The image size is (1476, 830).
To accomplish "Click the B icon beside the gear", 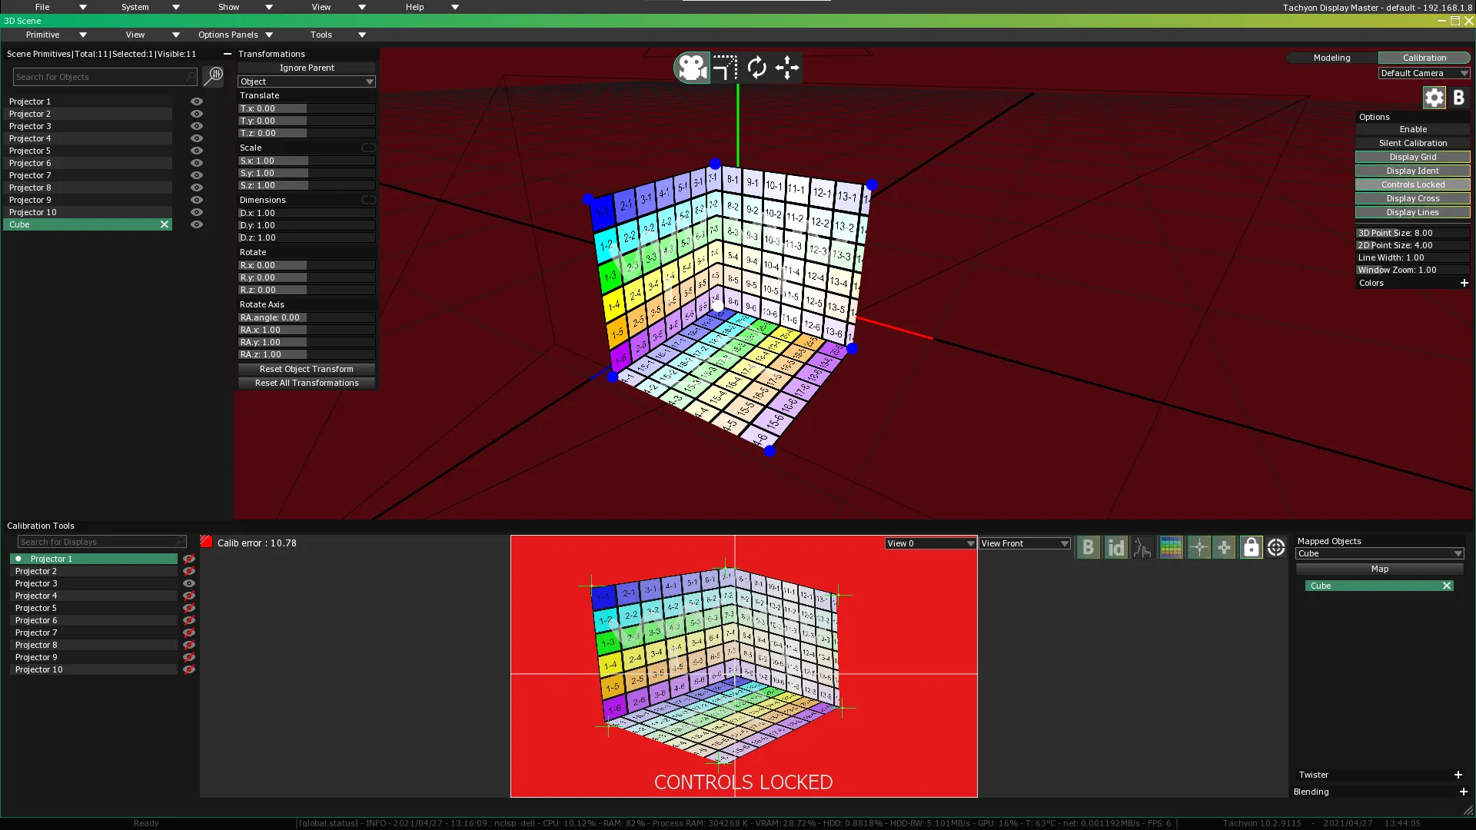I will (1458, 98).
